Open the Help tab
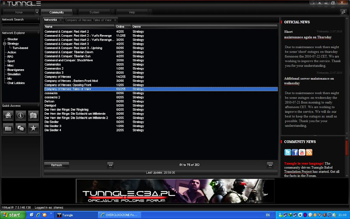Image resolution: width=350 pixels, height=219 pixels. pyautogui.click(x=132, y=12)
